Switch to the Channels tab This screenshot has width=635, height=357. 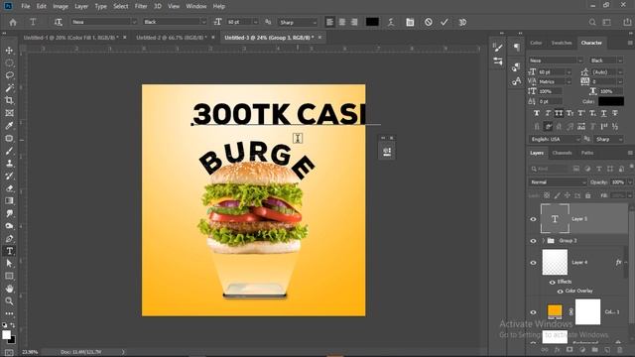(x=563, y=153)
